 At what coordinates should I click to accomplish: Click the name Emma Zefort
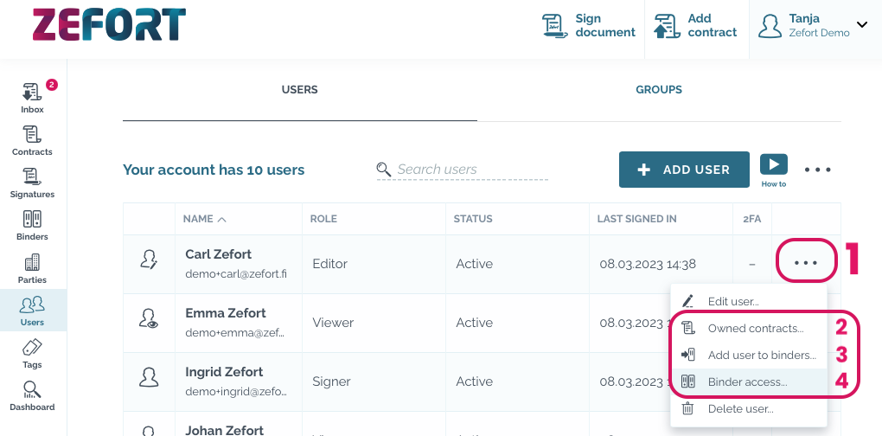226,313
